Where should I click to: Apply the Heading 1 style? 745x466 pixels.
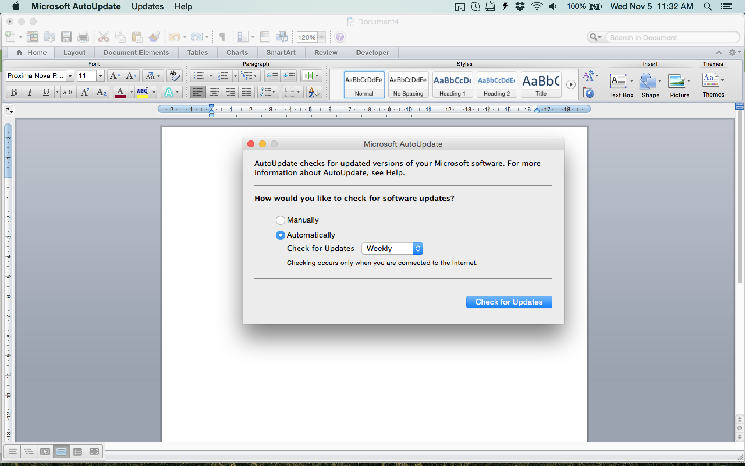[x=452, y=84]
